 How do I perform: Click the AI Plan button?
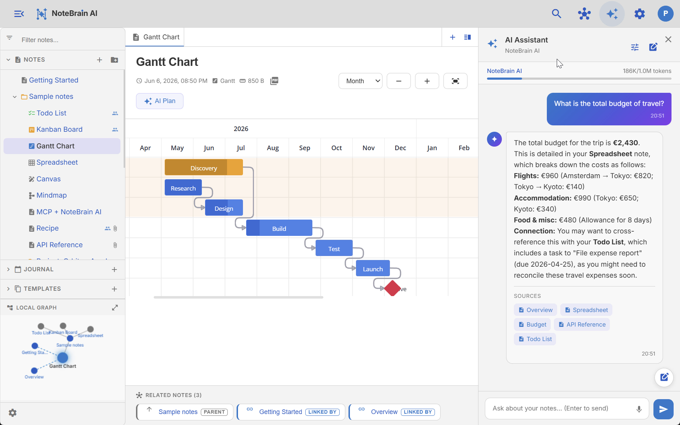coord(160,101)
